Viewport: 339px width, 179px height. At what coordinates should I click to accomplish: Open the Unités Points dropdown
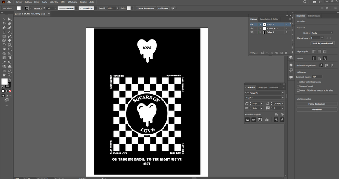[x=322, y=33]
